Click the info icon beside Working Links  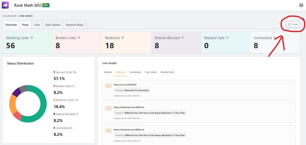(32, 38)
